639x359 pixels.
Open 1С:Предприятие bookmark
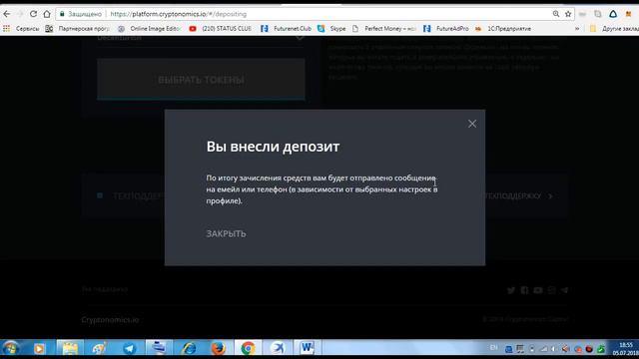click(x=503, y=29)
